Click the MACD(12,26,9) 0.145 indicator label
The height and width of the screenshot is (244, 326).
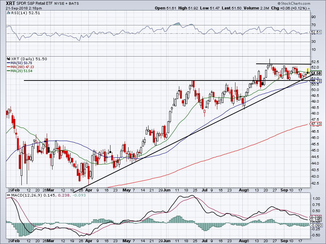pos(33,195)
